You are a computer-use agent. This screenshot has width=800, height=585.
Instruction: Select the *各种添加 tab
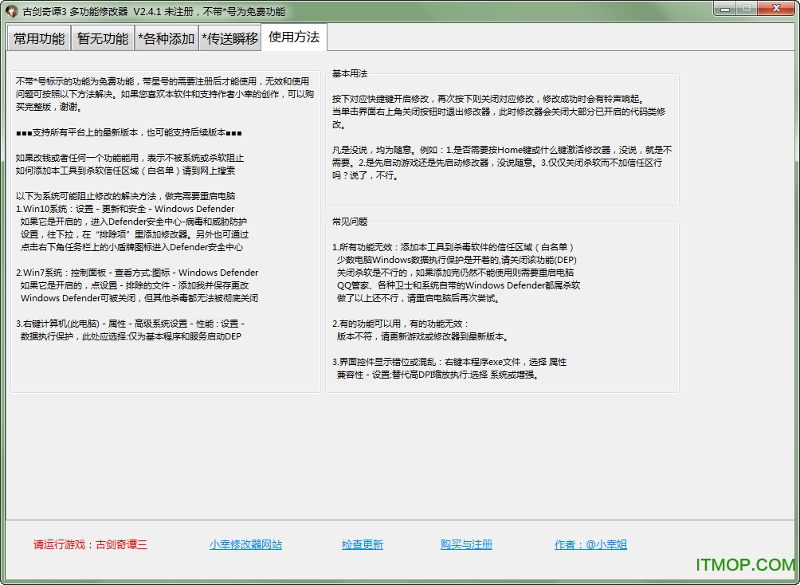pyautogui.click(x=167, y=37)
